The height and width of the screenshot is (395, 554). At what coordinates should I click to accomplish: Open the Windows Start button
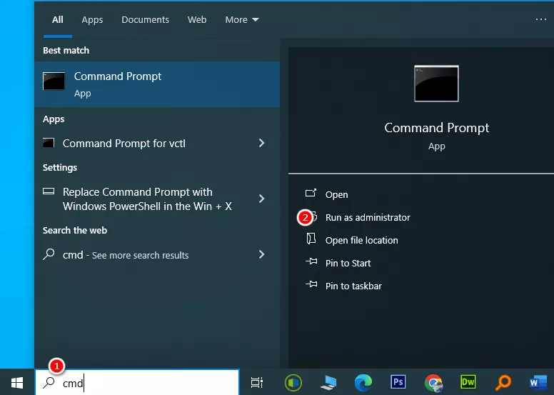click(x=17, y=382)
